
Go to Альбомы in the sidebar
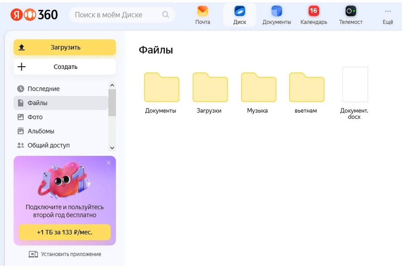(61, 131)
